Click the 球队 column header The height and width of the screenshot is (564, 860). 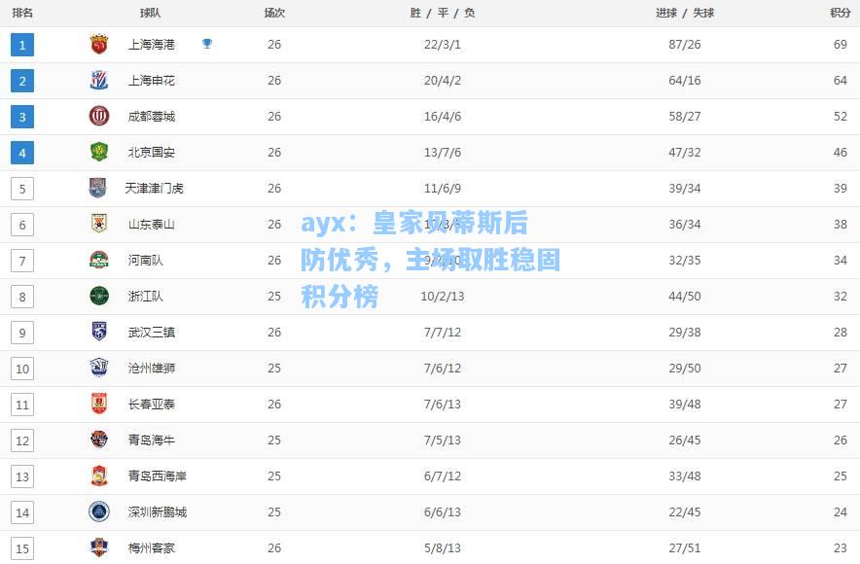[150, 13]
